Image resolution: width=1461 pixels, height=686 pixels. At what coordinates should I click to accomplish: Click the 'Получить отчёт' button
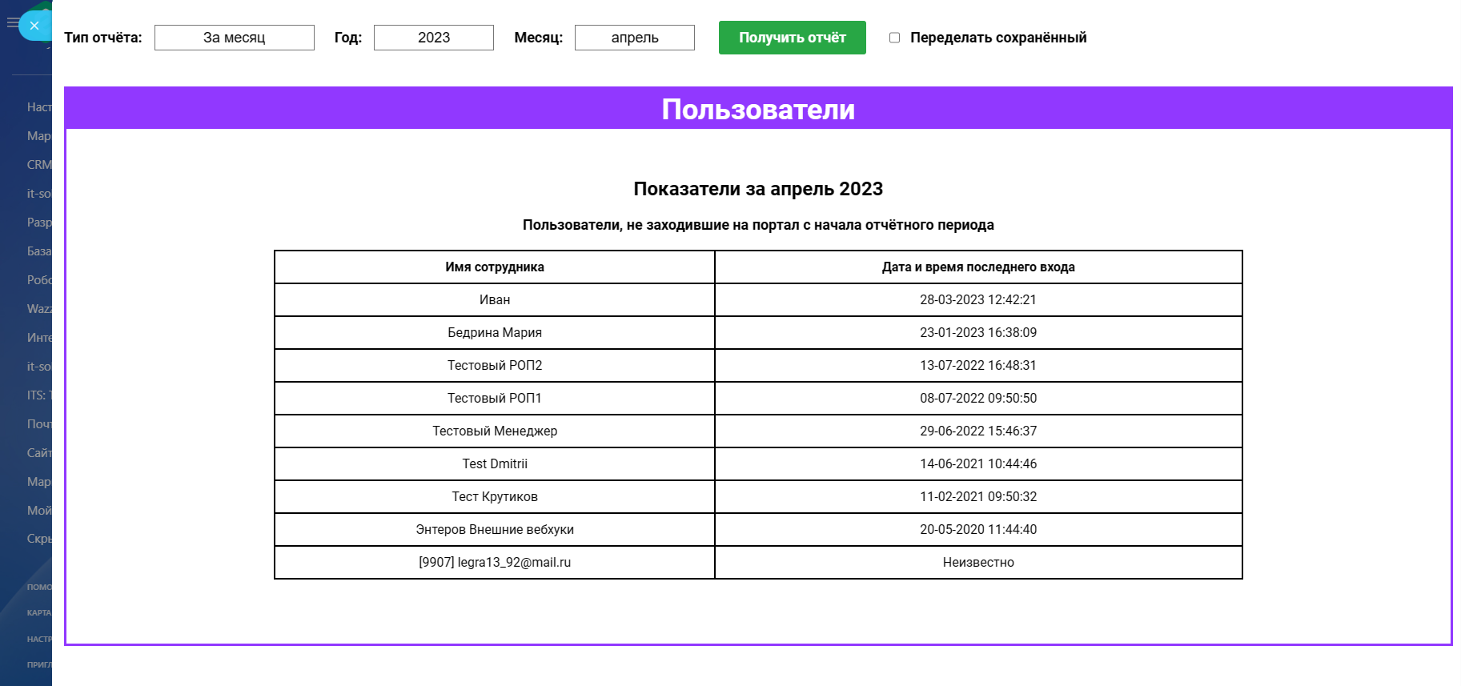793,38
